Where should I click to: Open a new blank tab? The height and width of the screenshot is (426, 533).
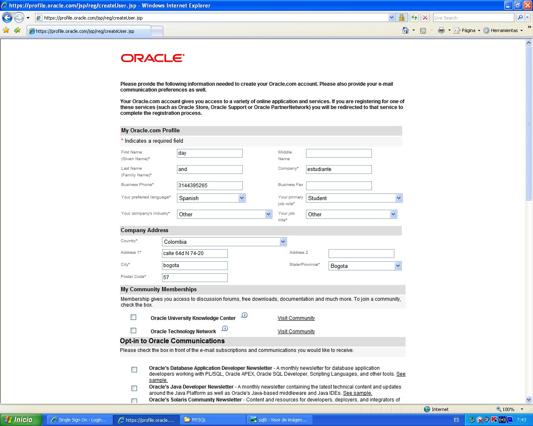pos(157,32)
